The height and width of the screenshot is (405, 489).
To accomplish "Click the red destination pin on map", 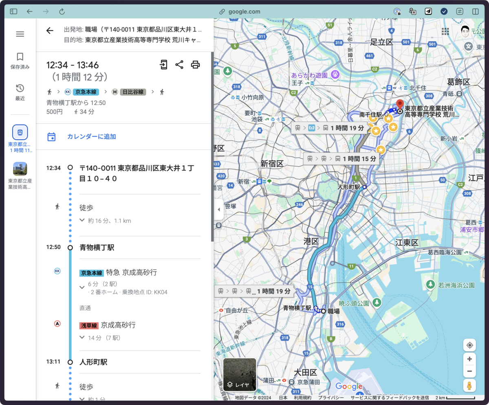I will coord(400,104).
